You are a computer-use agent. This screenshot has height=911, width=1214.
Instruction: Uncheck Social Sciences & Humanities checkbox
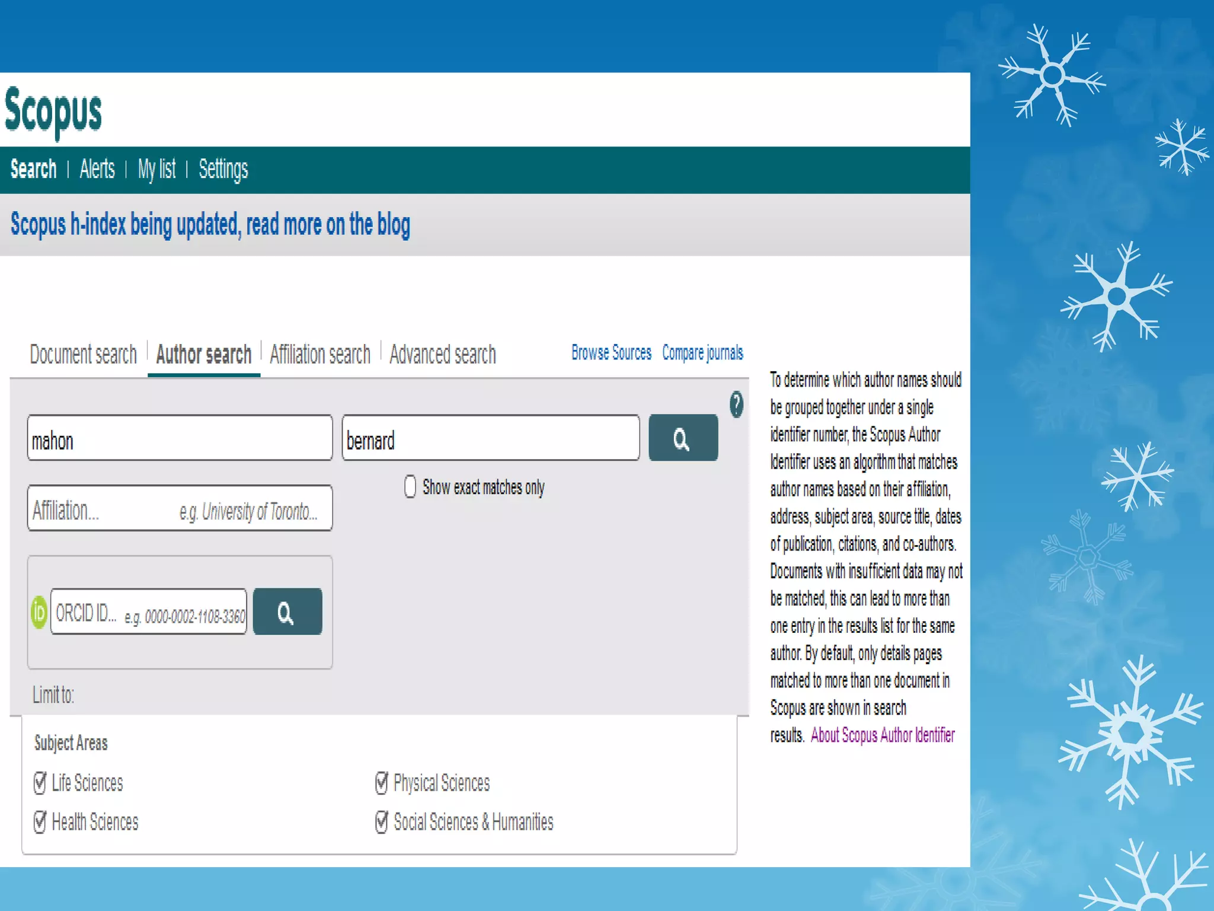[x=382, y=822]
